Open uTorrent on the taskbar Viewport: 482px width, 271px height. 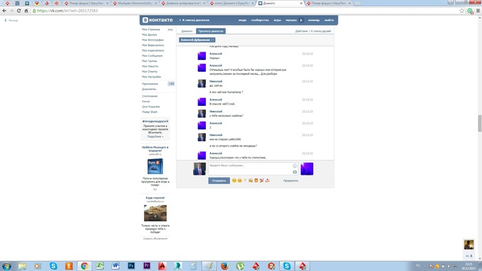coord(240,265)
